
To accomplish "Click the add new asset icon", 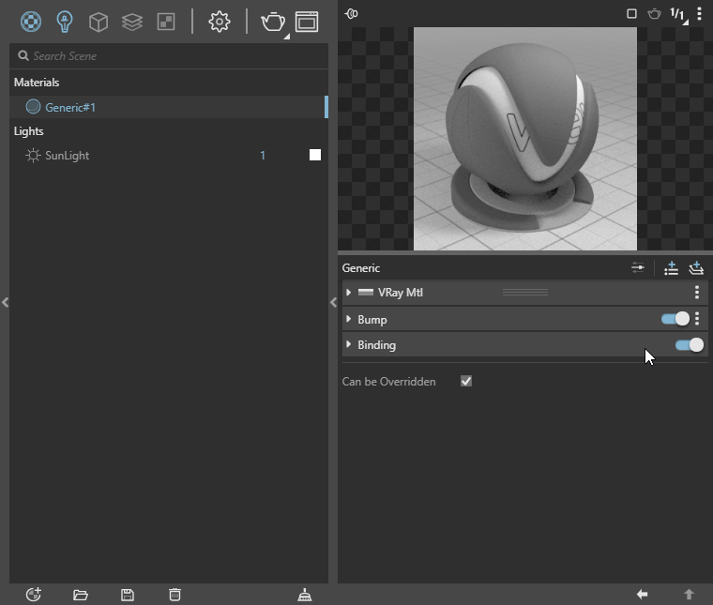I will click(34, 595).
